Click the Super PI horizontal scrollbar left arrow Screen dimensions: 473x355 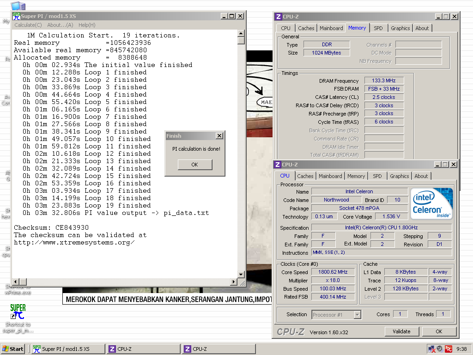click(16, 282)
